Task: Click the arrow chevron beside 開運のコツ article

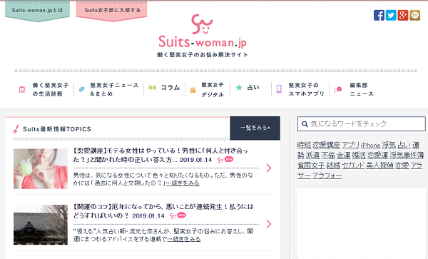Action: point(269,224)
